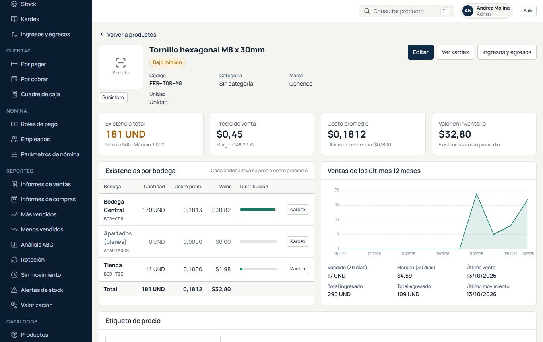Click the Menos vendidos trending-down icon
This screenshot has width=543, height=342.
pyautogui.click(x=14, y=229)
